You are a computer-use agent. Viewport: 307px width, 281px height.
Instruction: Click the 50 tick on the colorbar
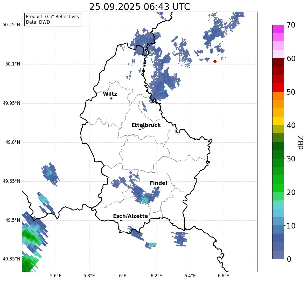[291, 92]
